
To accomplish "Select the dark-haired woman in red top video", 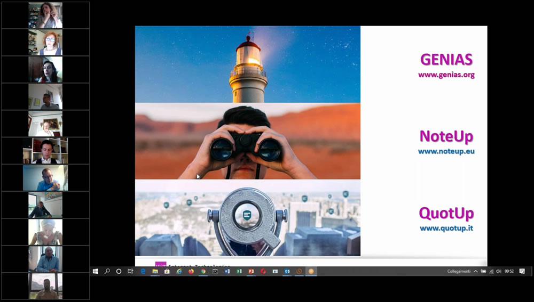I will [x=45, y=69].
